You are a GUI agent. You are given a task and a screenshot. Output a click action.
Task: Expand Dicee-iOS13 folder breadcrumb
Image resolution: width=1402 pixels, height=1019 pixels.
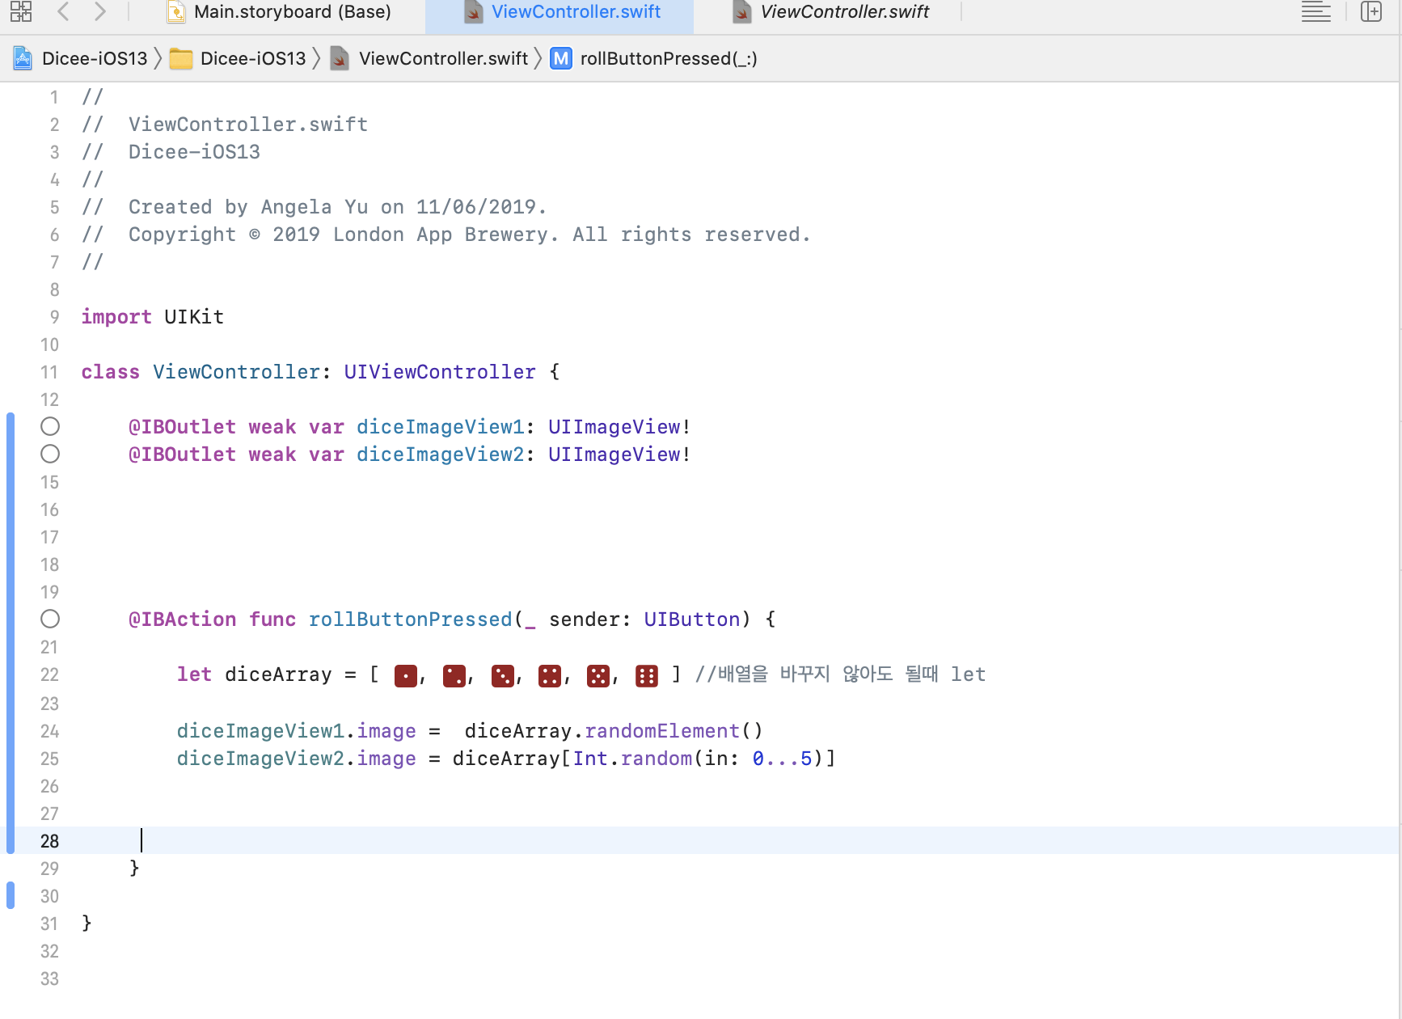tap(252, 58)
